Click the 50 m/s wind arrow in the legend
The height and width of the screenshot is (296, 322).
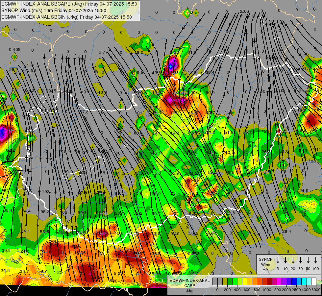[308, 260]
